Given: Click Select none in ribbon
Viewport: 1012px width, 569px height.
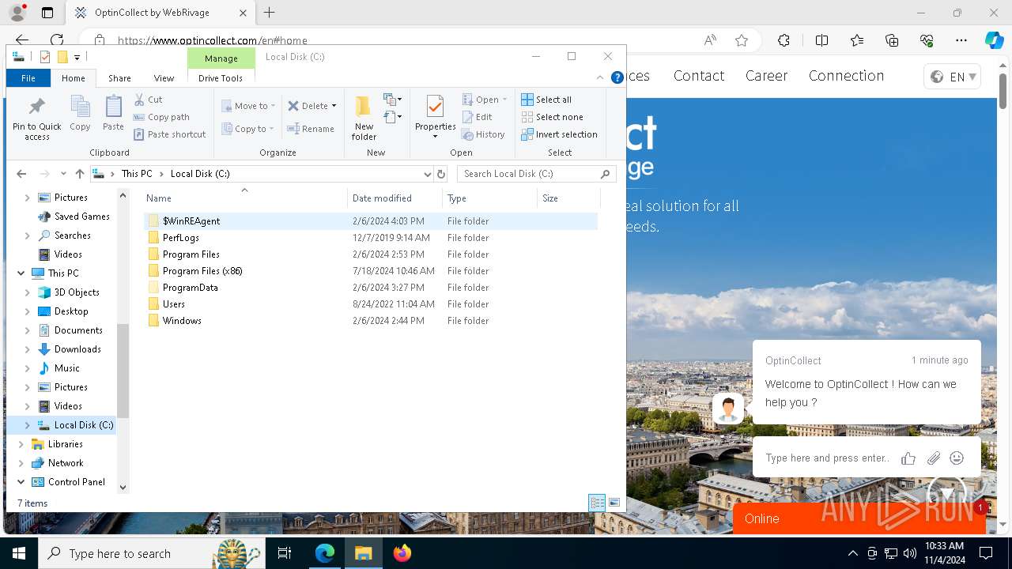Looking at the screenshot, I should (552, 117).
